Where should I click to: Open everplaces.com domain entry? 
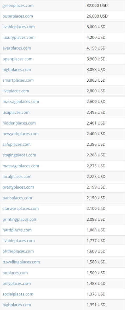pos(17,48)
